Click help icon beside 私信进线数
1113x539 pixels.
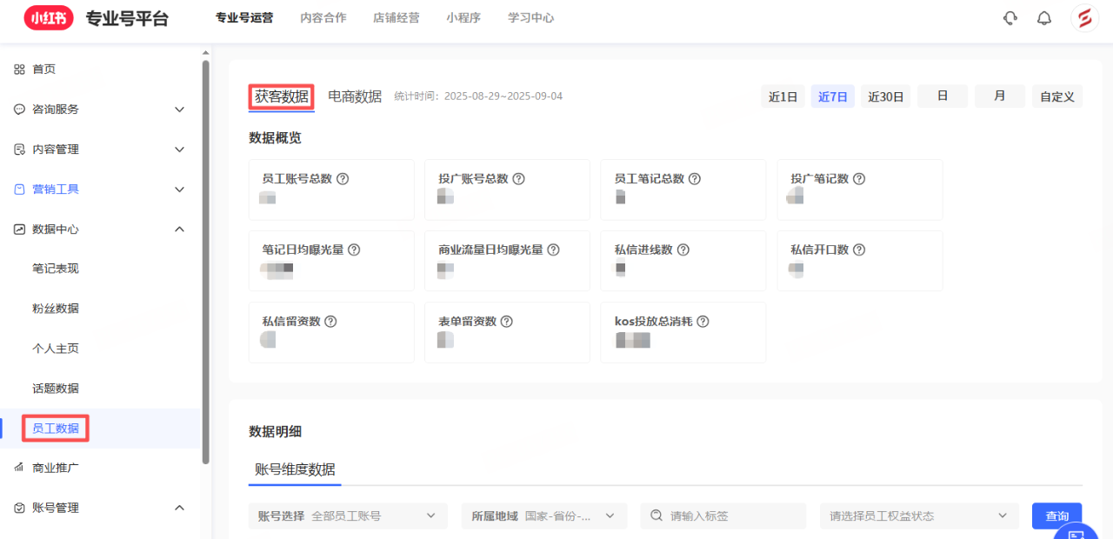coord(683,250)
